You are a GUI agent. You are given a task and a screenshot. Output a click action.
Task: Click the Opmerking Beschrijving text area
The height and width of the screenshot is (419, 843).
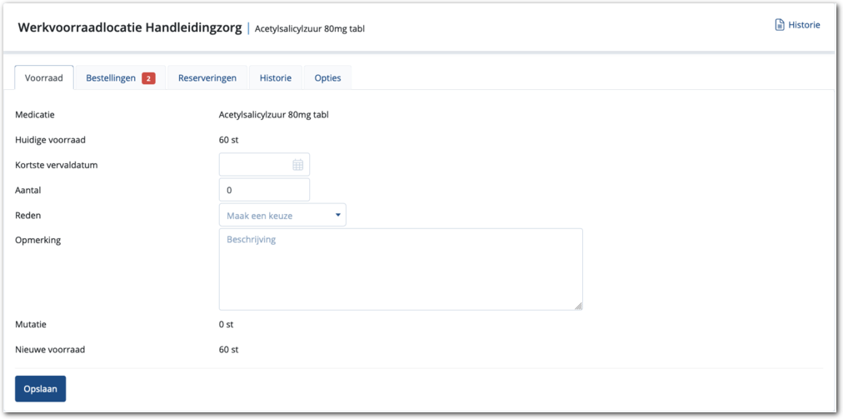[400, 269]
